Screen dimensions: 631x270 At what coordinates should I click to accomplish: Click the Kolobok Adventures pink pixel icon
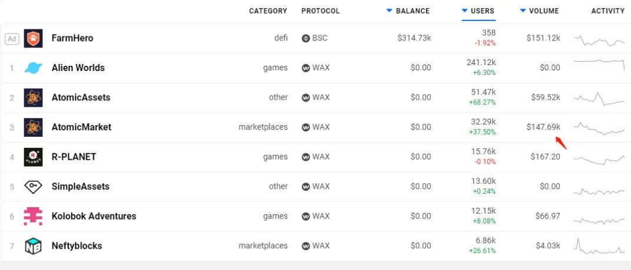point(33,216)
